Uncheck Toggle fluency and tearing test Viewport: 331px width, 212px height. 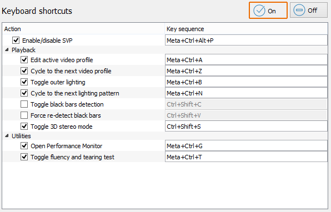click(24, 157)
